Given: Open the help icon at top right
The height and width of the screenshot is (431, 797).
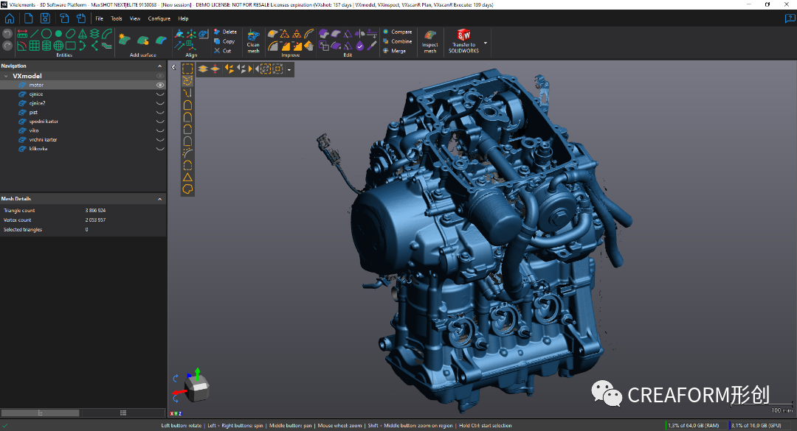Looking at the screenshot, I should (790, 18).
